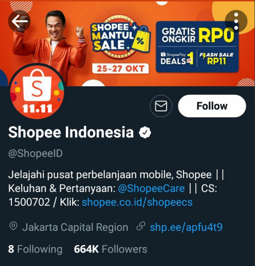Click the chain link icon
The height and width of the screenshot is (266, 255).
point(141,226)
